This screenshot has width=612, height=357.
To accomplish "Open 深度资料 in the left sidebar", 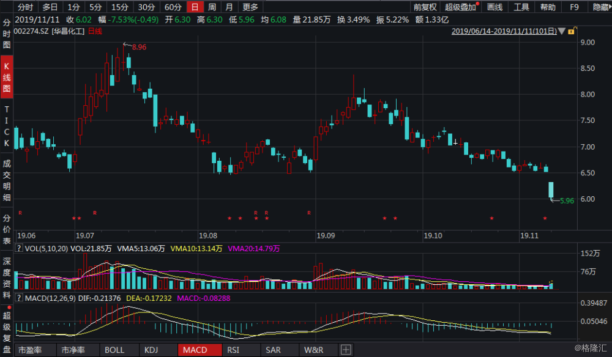I will tap(7, 278).
